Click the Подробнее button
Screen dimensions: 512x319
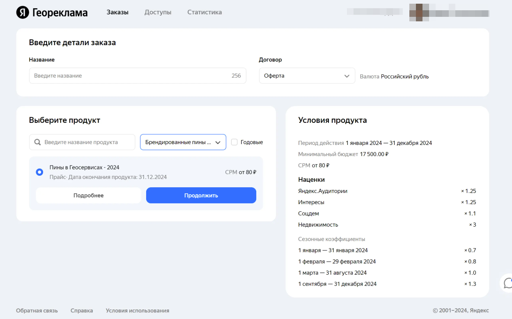88,195
